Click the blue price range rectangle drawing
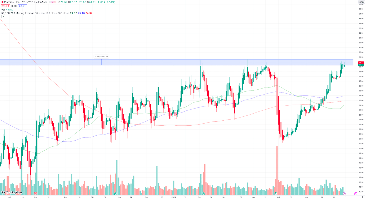 [177, 62]
